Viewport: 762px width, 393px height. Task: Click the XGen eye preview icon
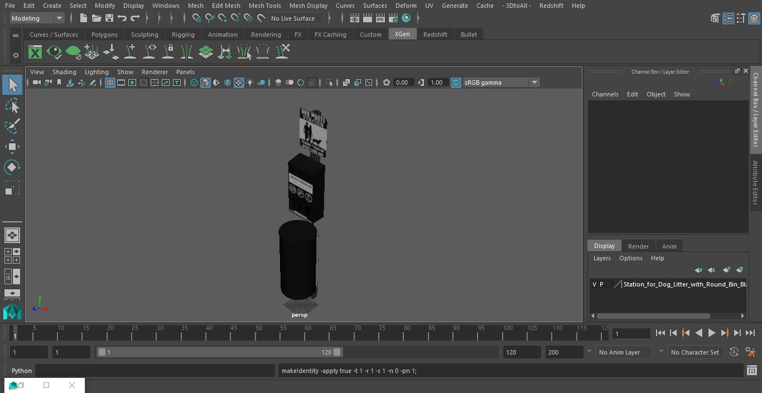(x=54, y=52)
